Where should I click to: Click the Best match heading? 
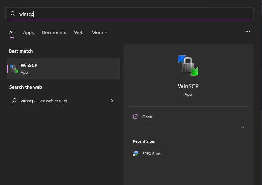[21, 51]
